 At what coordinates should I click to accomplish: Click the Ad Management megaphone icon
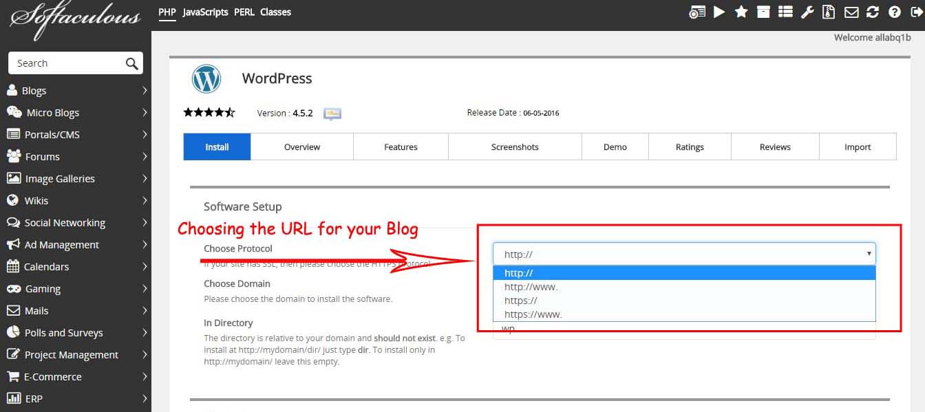[13, 244]
